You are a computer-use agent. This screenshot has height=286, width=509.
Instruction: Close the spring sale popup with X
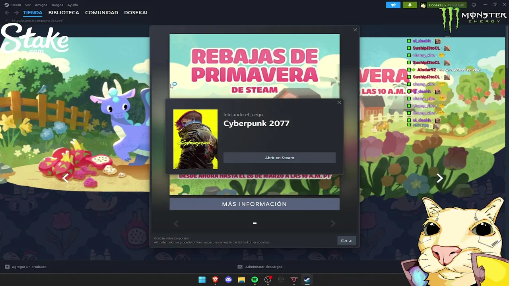pyautogui.click(x=355, y=30)
